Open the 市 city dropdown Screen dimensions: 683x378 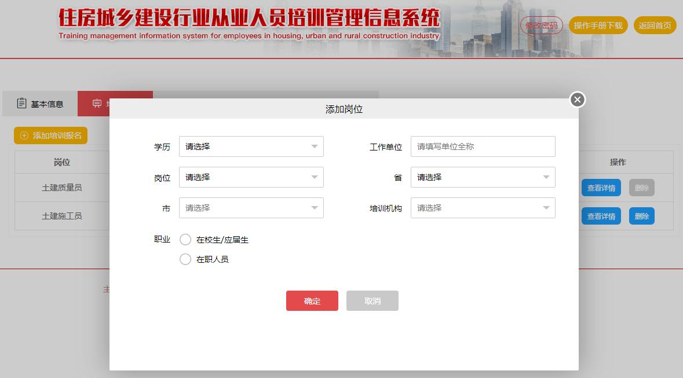(251, 208)
